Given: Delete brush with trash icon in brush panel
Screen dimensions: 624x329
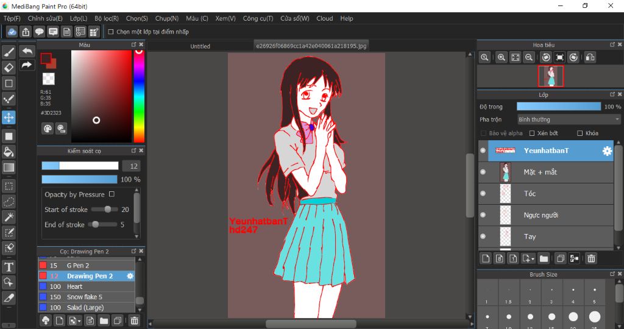Looking at the screenshot, I should [135, 320].
